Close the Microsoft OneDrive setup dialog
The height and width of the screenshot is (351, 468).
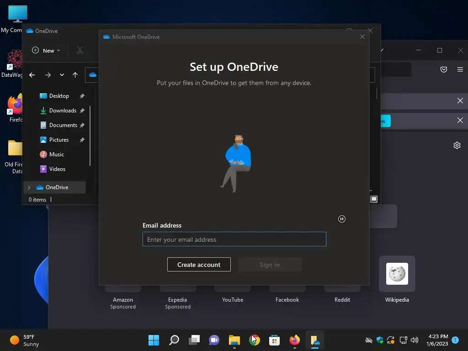[x=362, y=37]
